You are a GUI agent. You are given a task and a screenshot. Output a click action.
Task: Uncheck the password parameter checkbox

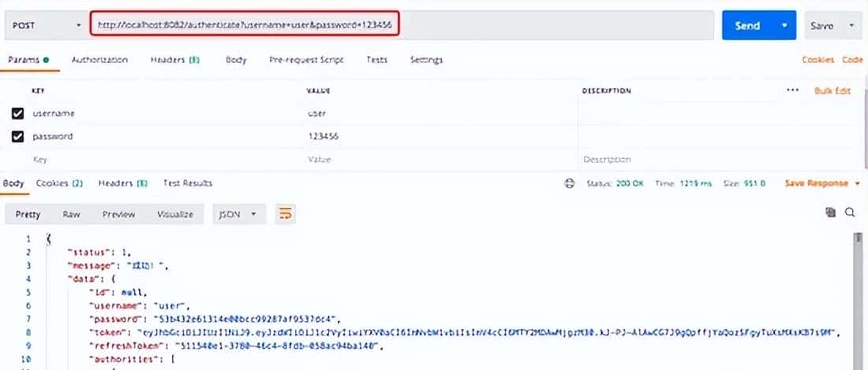[x=17, y=136]
